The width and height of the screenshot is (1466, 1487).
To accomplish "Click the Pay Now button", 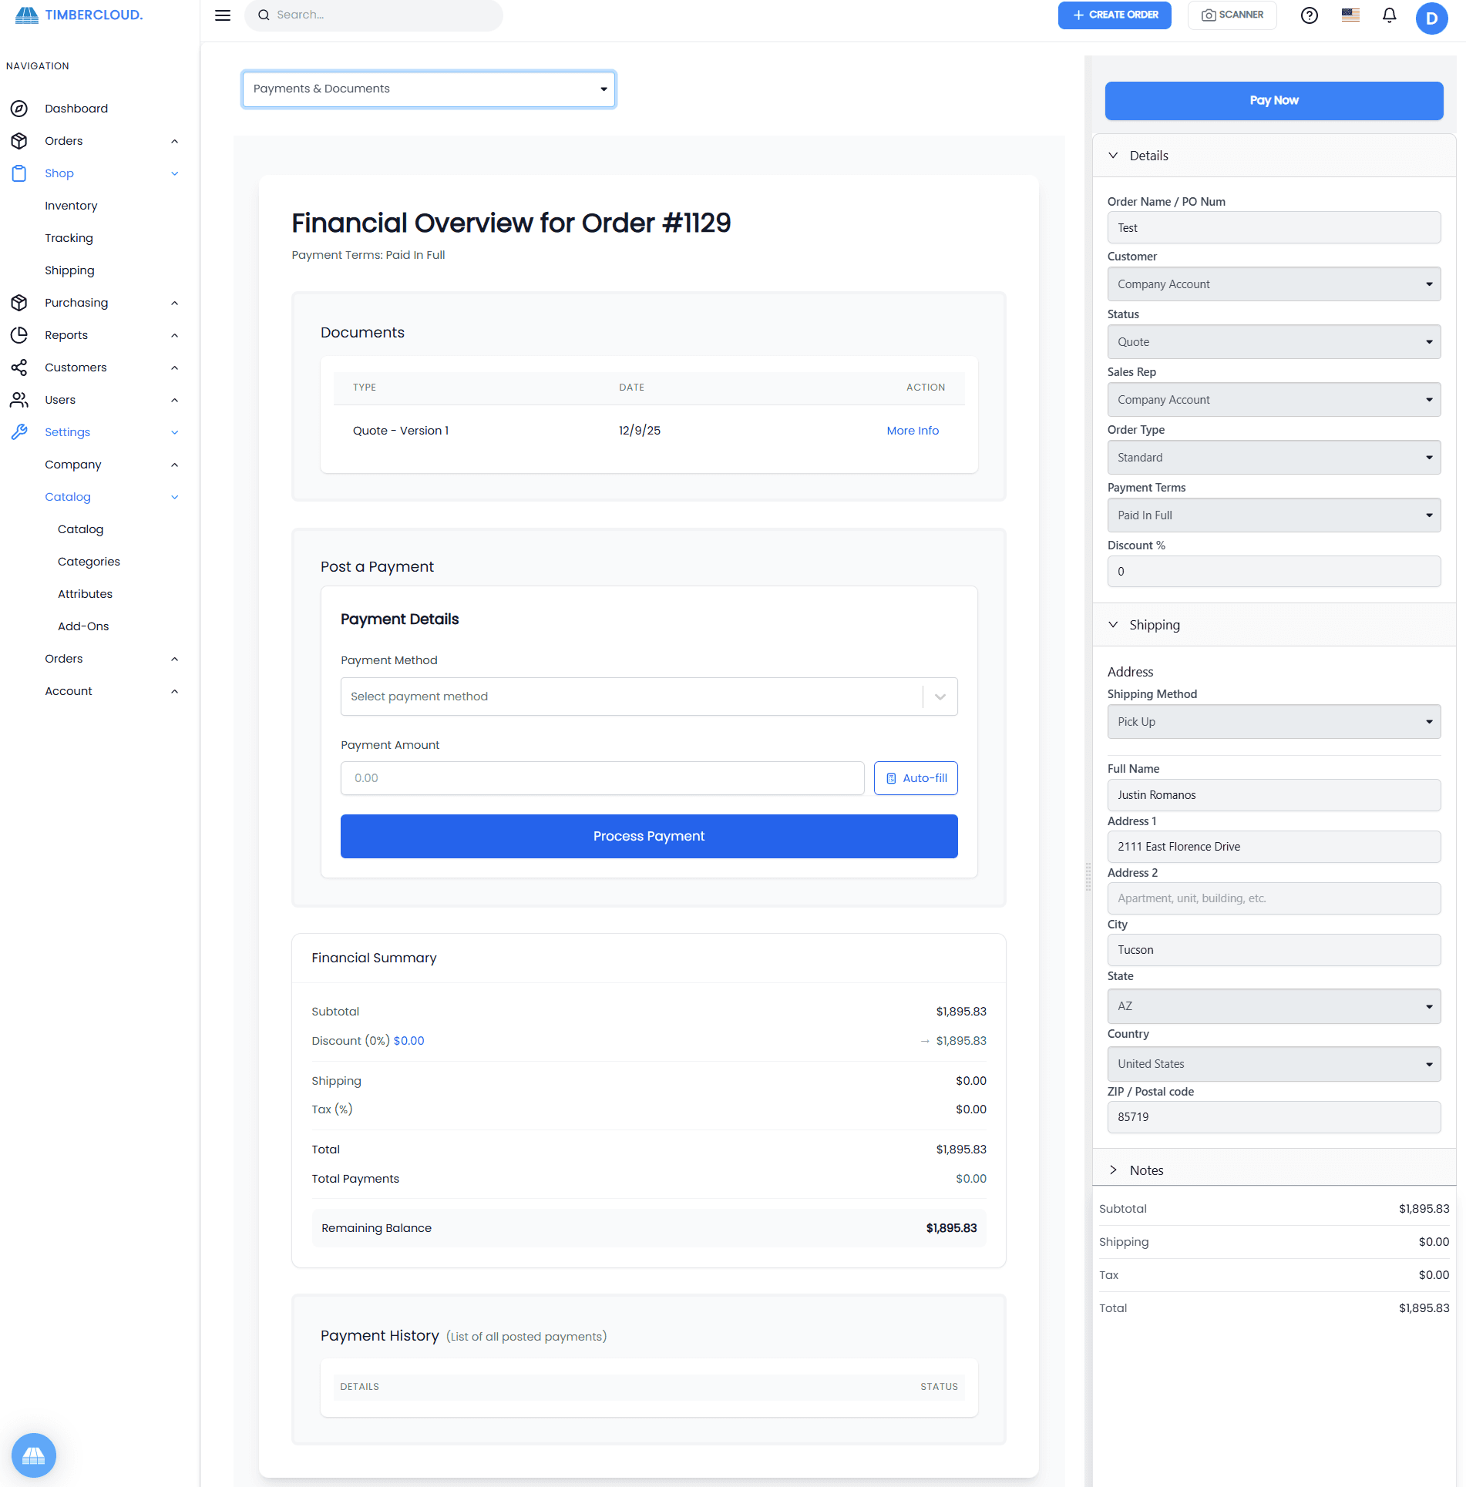I will (x=1273, y=100).
